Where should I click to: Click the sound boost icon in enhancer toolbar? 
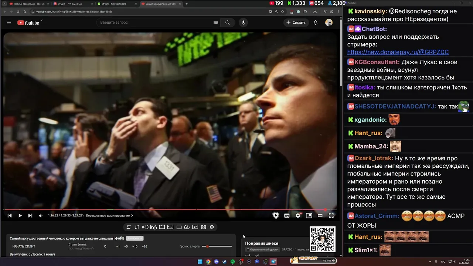tap(145, 227)
